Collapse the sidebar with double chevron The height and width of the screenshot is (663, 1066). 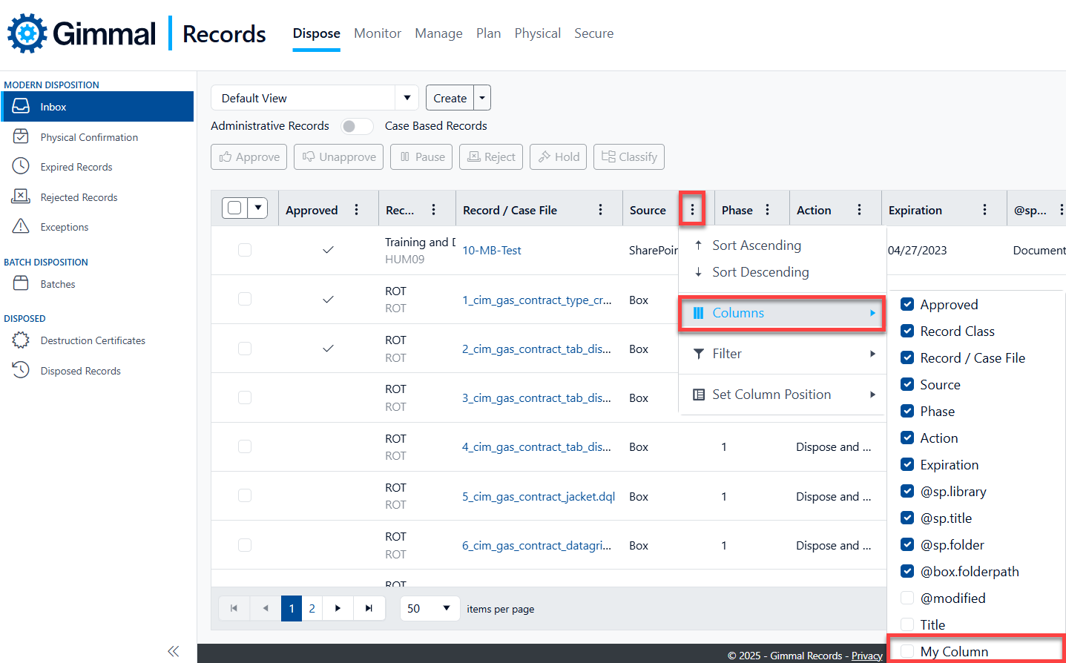tap(173, 651)
